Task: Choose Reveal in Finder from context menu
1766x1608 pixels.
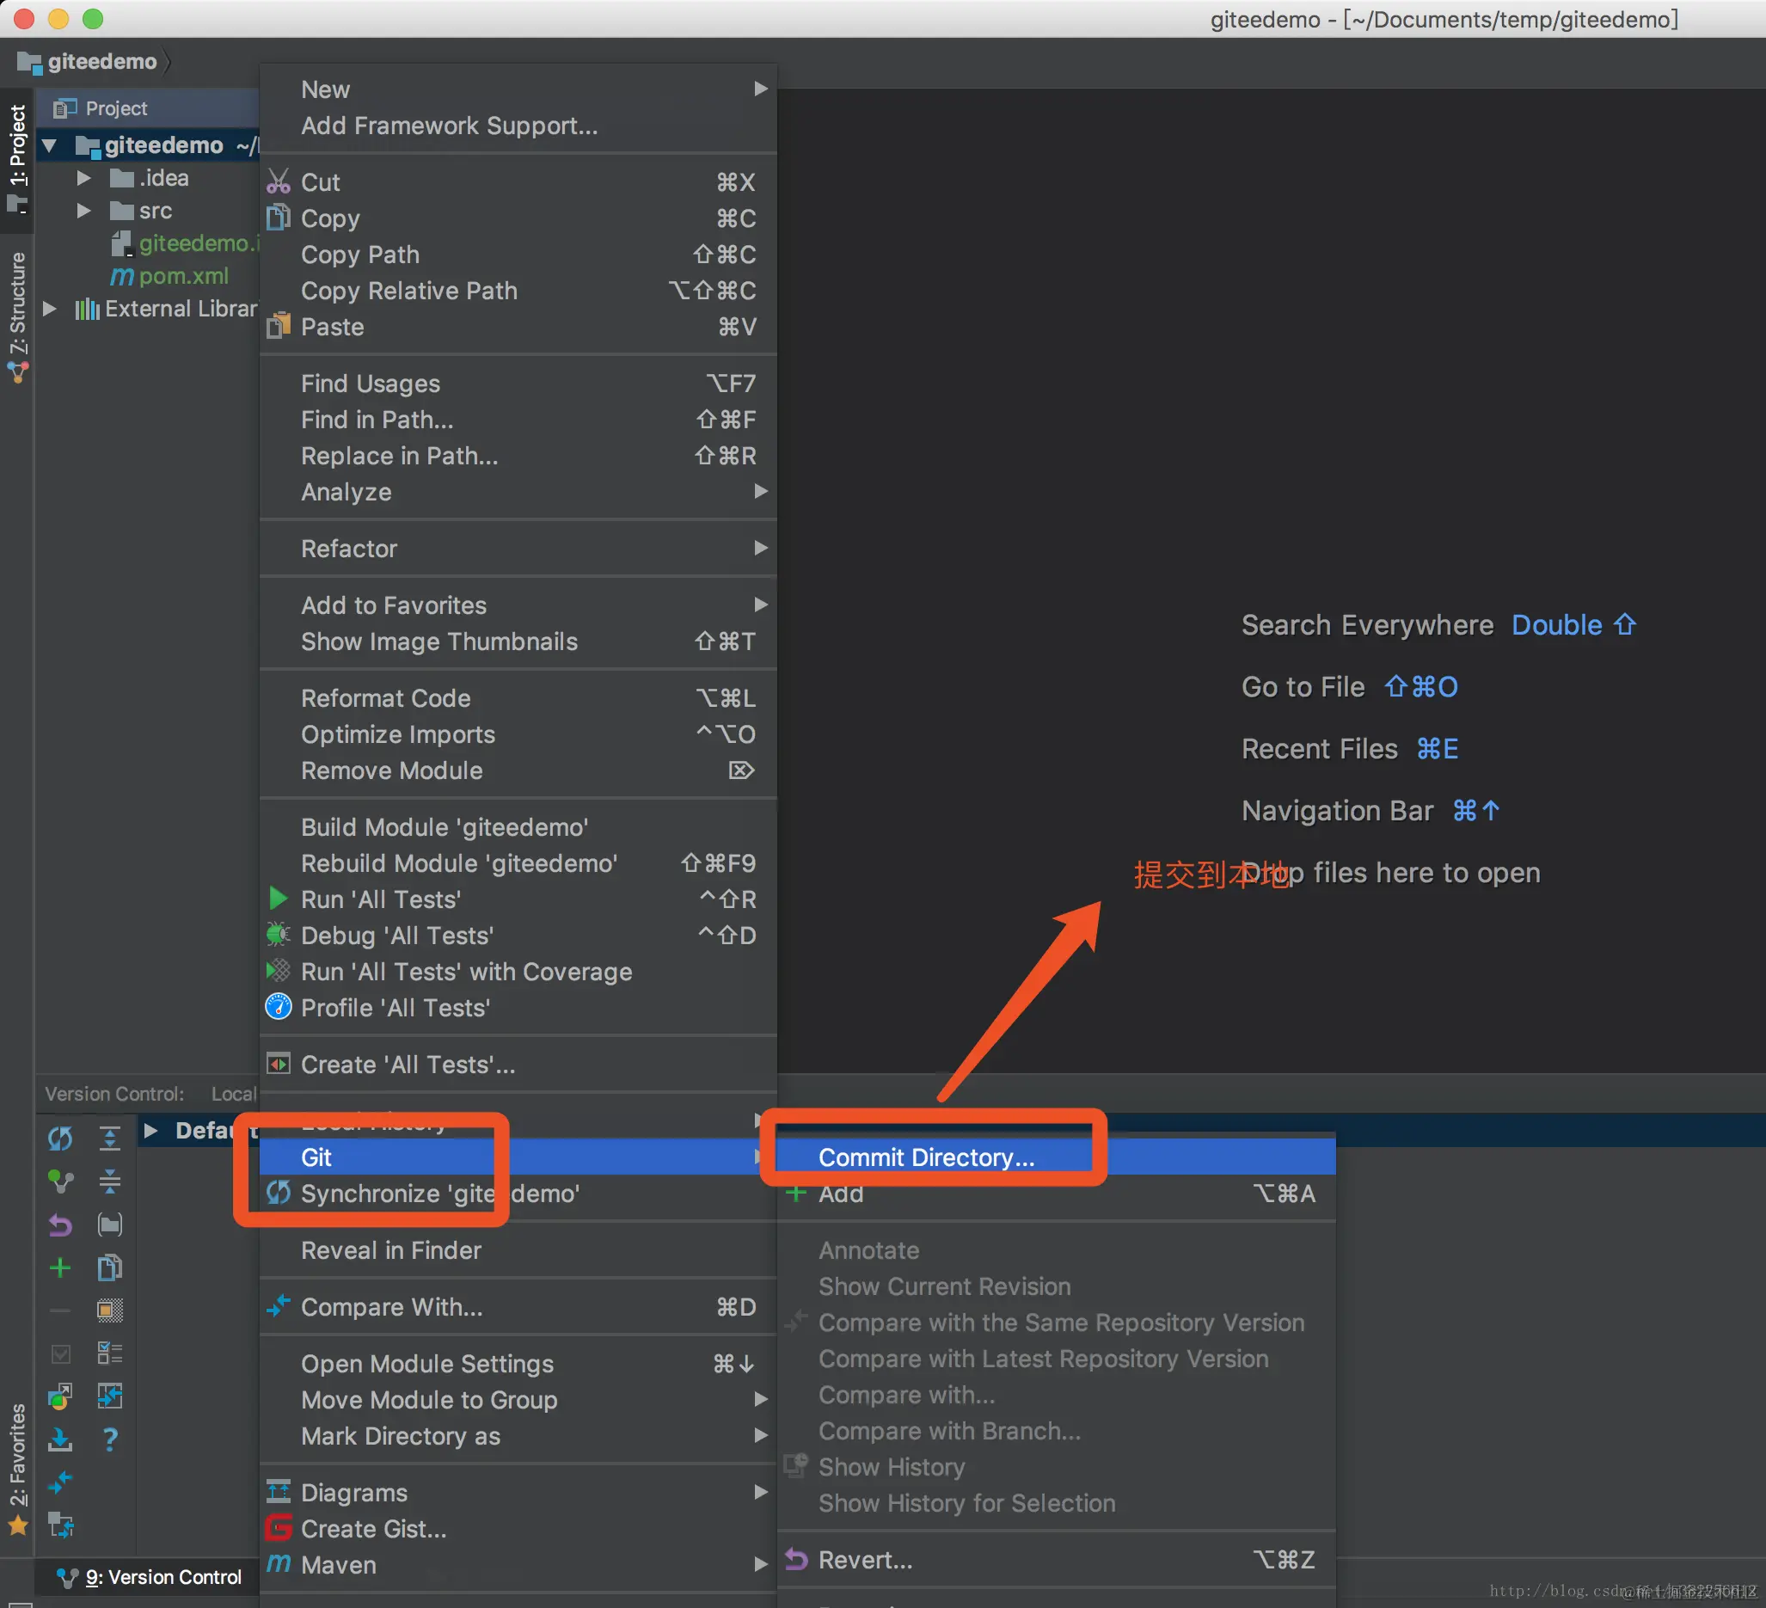Action: pos(390,1249)
